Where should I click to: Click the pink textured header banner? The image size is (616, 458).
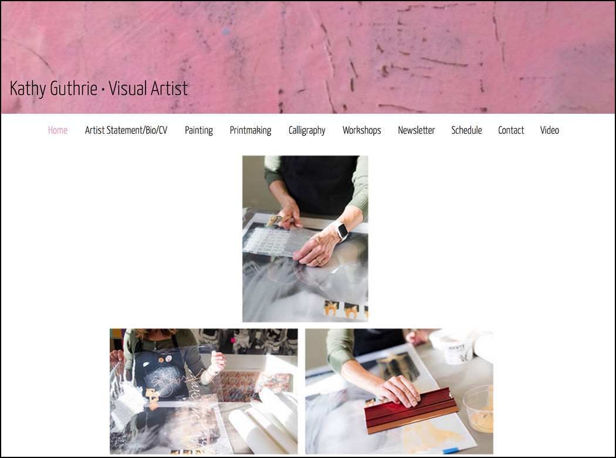308,57
